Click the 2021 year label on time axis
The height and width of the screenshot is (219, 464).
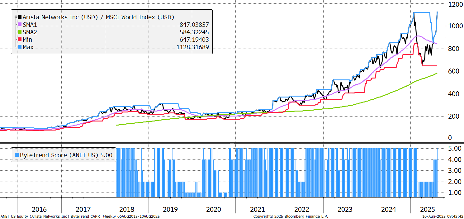[x=258, y=209]
